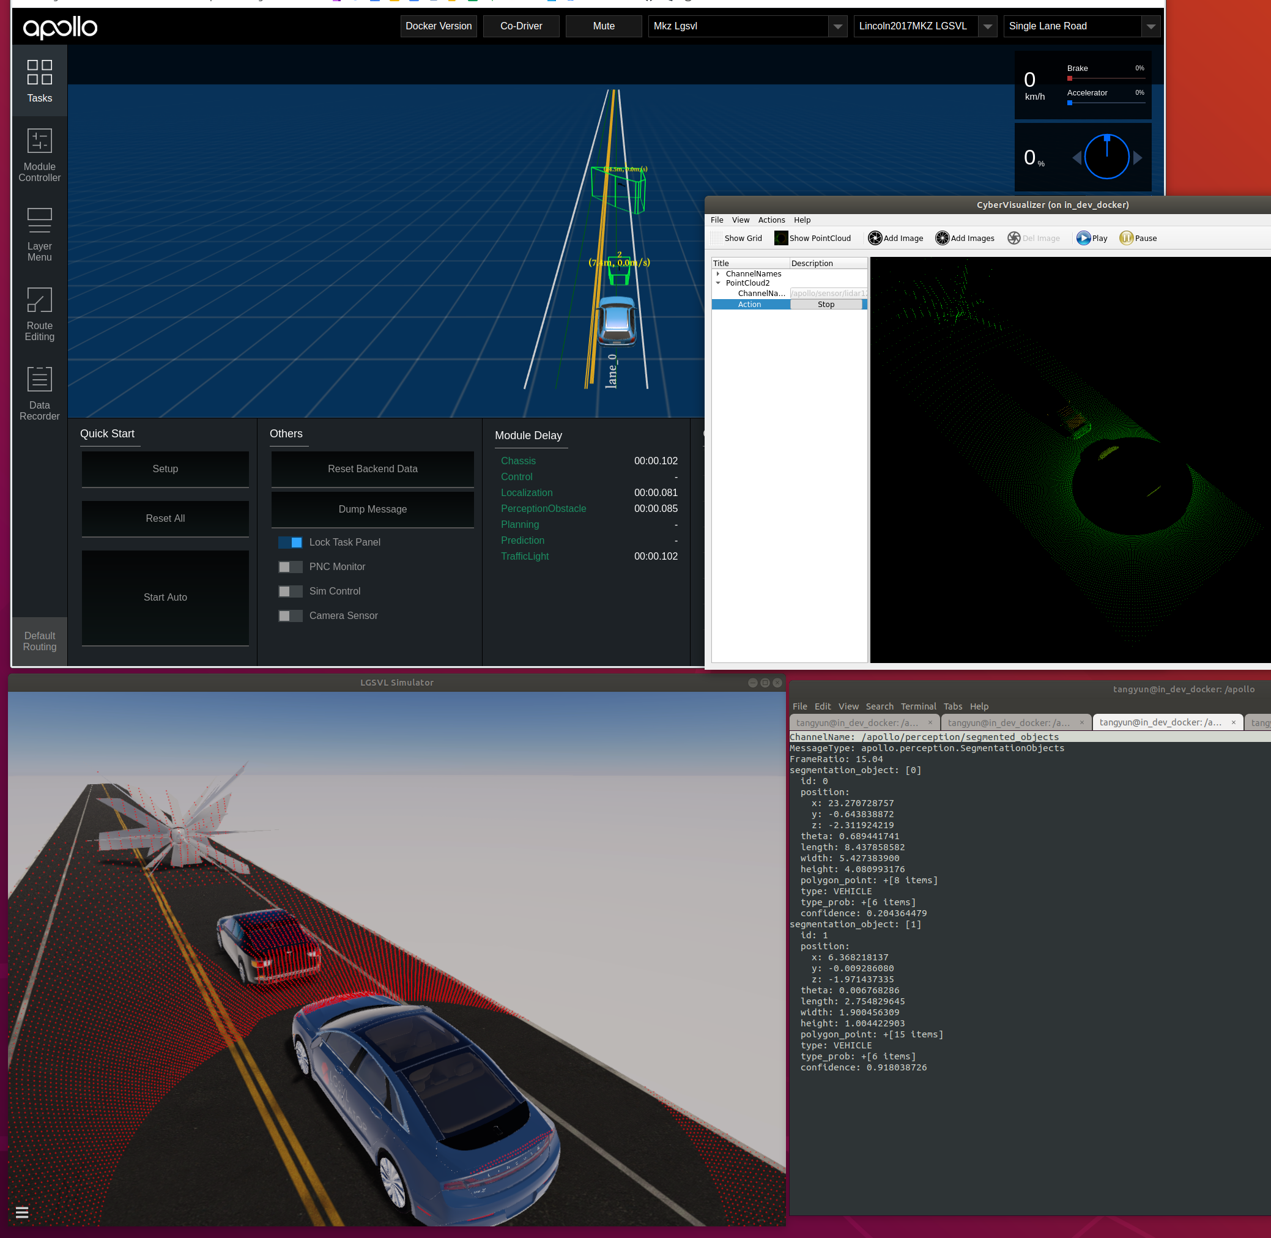Click the Start Auto button
This screenshot has width=1271, height=1238.
click(165, 597)
